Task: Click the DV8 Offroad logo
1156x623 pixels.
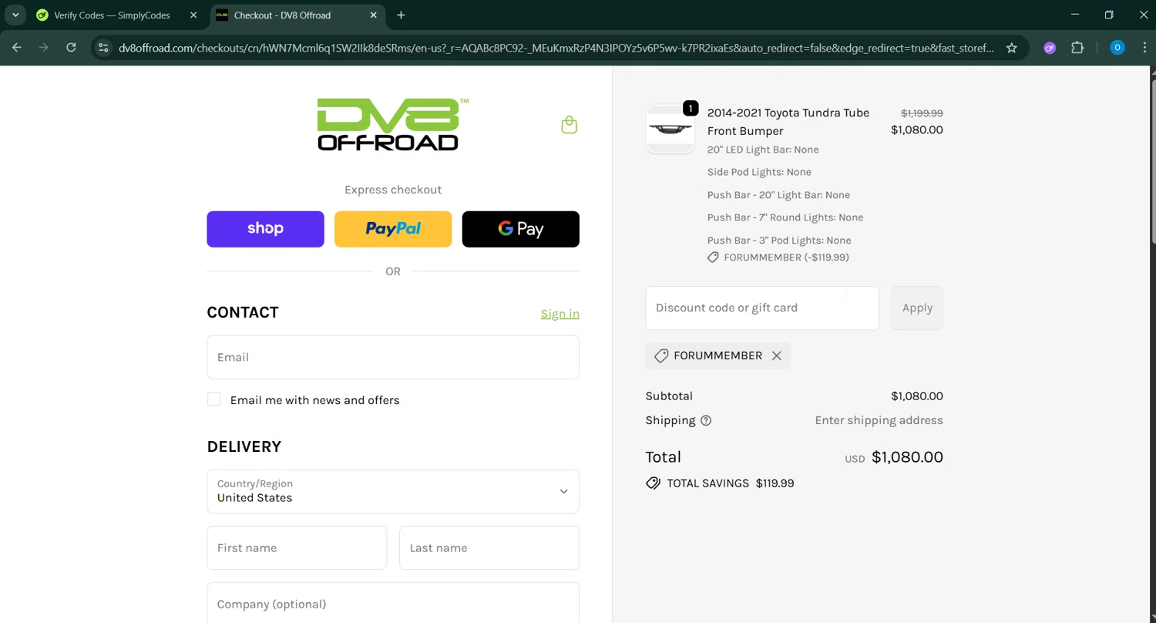Action: coord(392,124)
